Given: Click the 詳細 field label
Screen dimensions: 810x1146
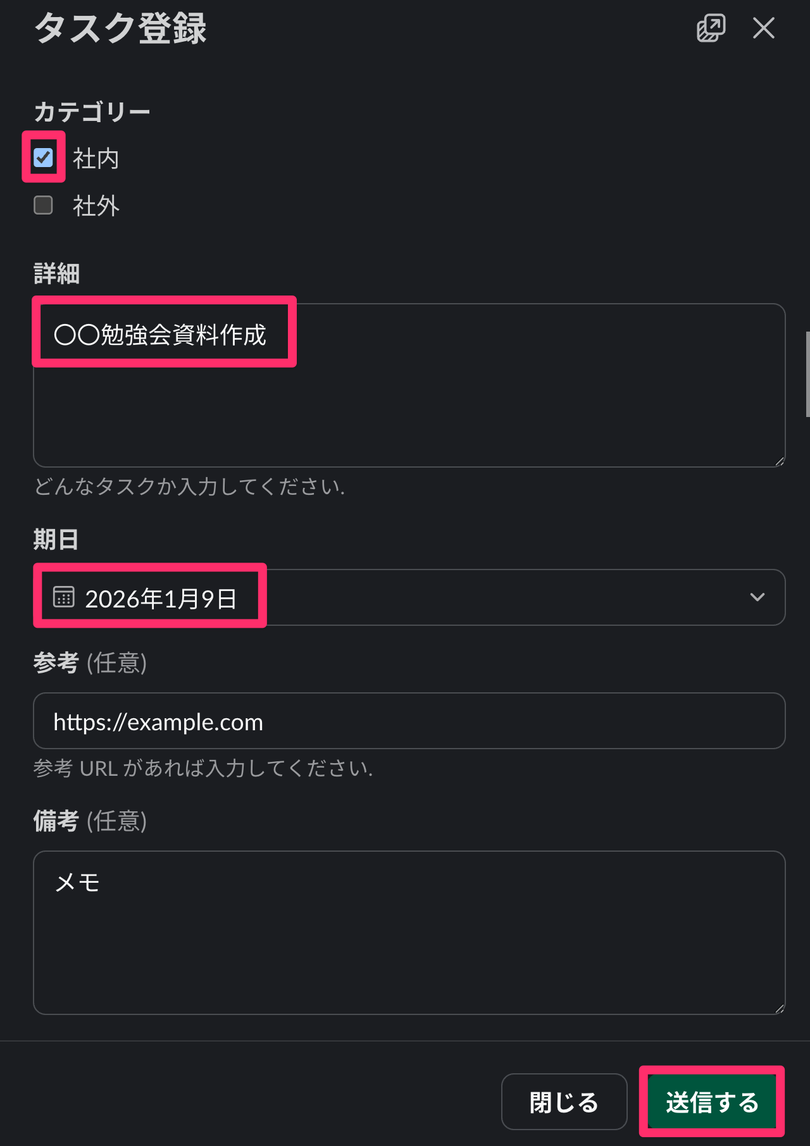Looking at the screenshot, I should point(56,274).
